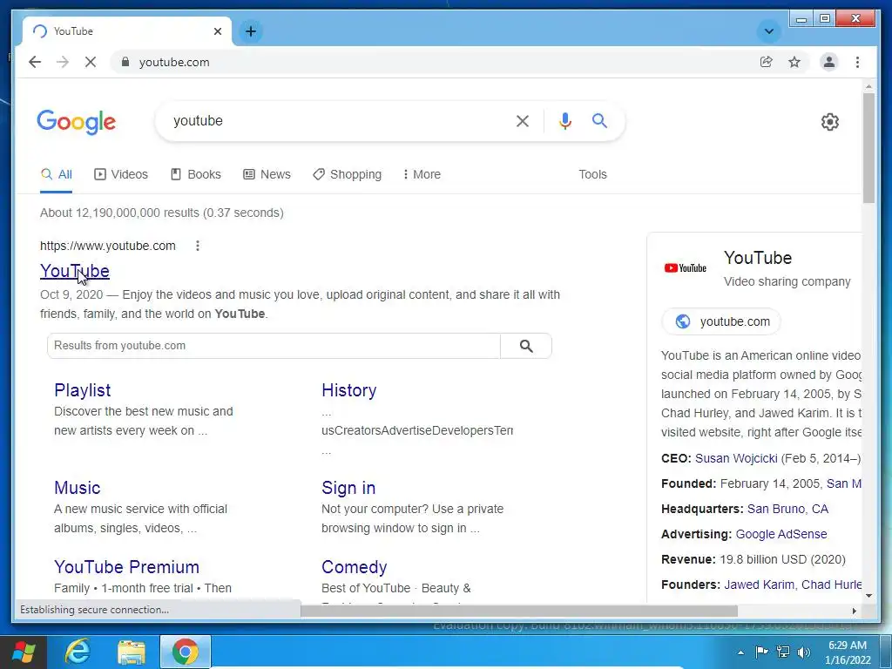This screenshot has width=892, height=669.
Task: Open Susan Wojcicki CEO link
Action: (x=736, y=458)
